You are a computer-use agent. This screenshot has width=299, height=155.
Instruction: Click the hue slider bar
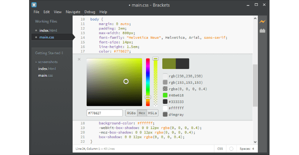click(148, 81)
